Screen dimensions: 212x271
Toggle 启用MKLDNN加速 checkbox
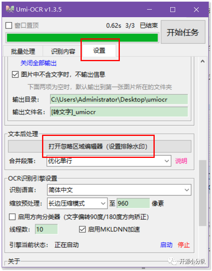[x=82, y=229]
